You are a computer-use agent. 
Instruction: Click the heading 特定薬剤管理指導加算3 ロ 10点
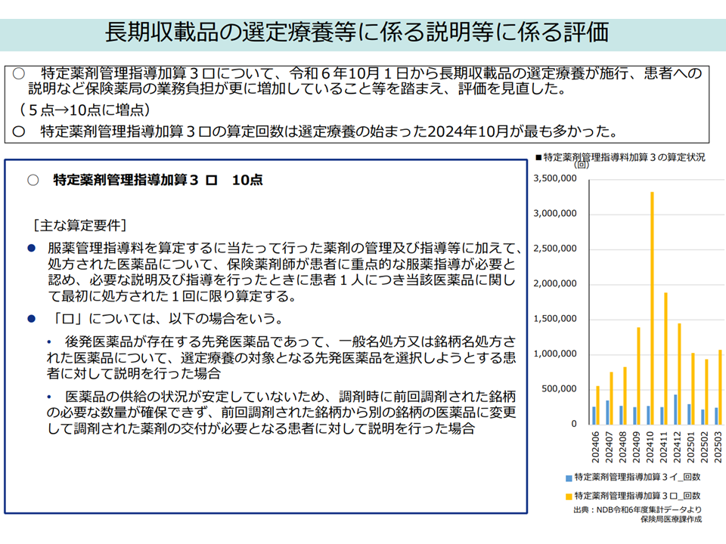click(158, 180)
